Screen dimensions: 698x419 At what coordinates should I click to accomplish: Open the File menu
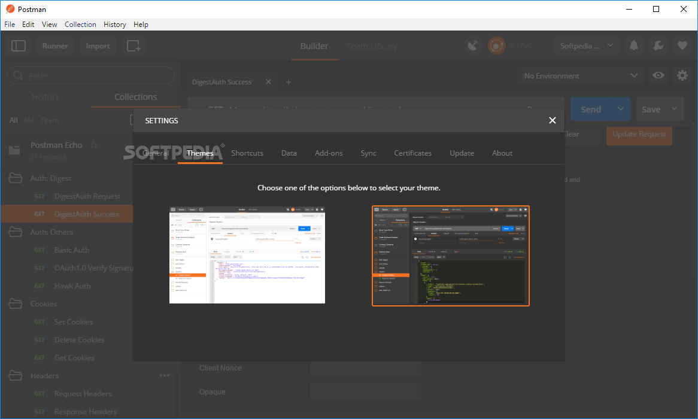pyautogui.click(x=10, y=25)
